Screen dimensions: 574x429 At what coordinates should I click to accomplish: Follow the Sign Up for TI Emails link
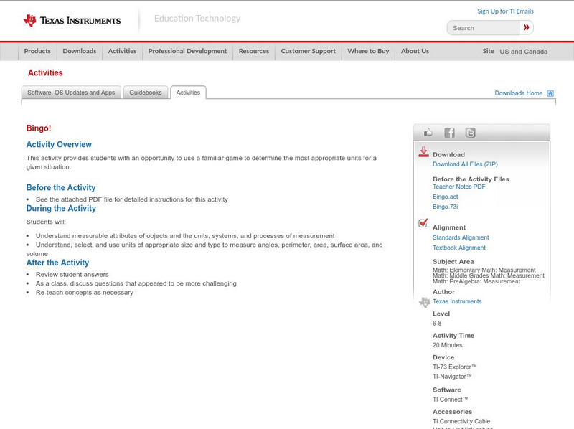(505, 11)
